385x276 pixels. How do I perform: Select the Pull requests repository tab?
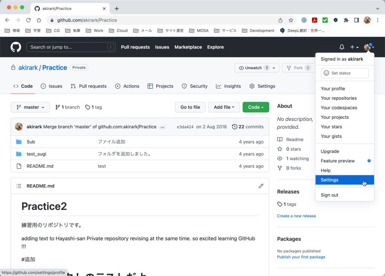[89, 86]
